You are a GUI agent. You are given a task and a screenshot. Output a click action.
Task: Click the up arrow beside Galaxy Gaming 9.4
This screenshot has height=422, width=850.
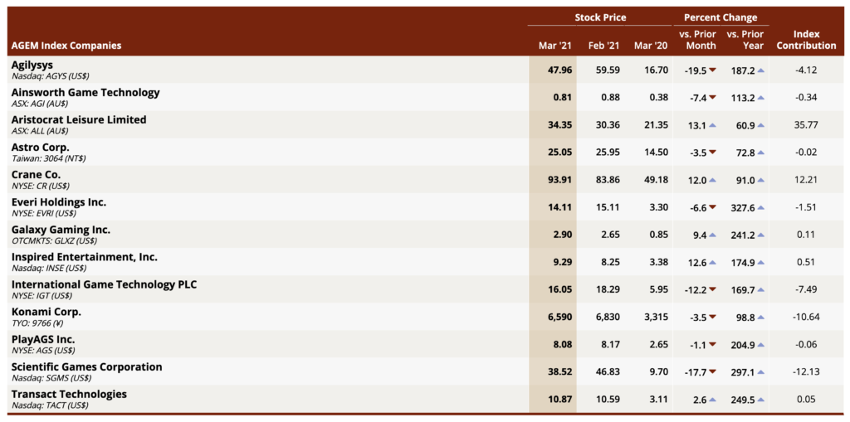[x=712, y=235]
